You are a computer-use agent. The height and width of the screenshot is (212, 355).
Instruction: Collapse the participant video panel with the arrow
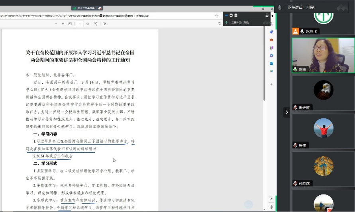pos(286,113)
